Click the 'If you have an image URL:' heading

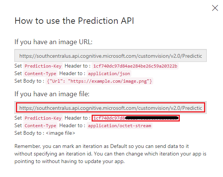point(53,42)
